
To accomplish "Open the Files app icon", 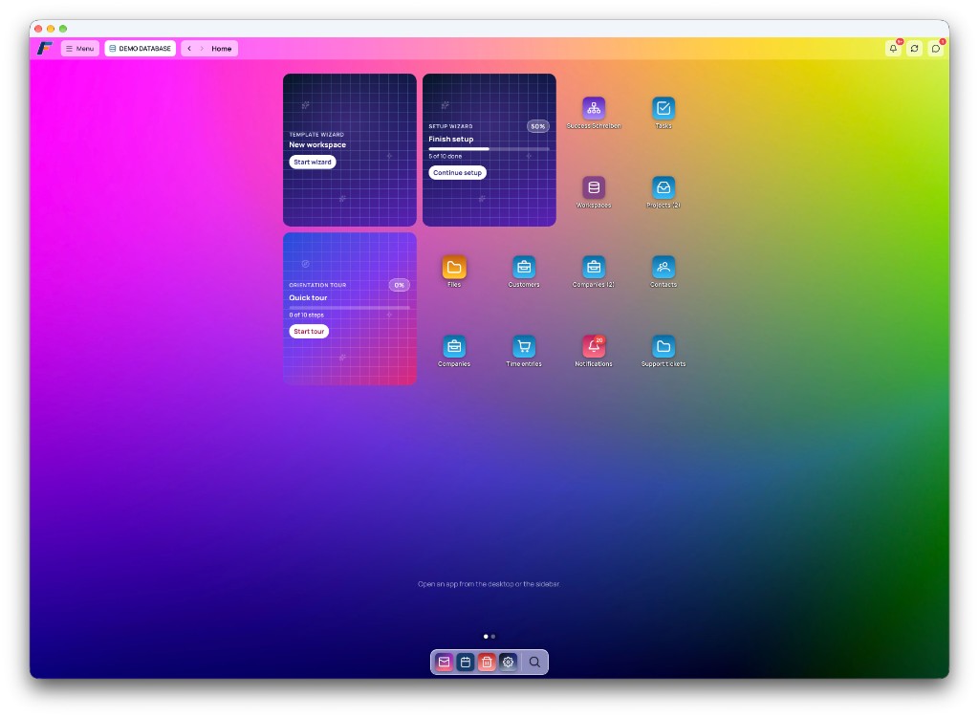I will 454,268.
